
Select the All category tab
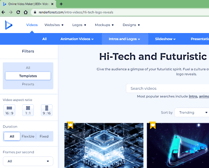tap(45, 39)
